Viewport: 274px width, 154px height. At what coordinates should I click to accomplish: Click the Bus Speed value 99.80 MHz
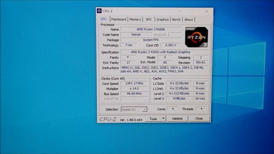point(134,94)
